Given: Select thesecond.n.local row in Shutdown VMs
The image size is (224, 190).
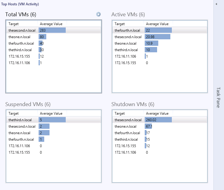Looking at the screenshot, I should [128, 120].
